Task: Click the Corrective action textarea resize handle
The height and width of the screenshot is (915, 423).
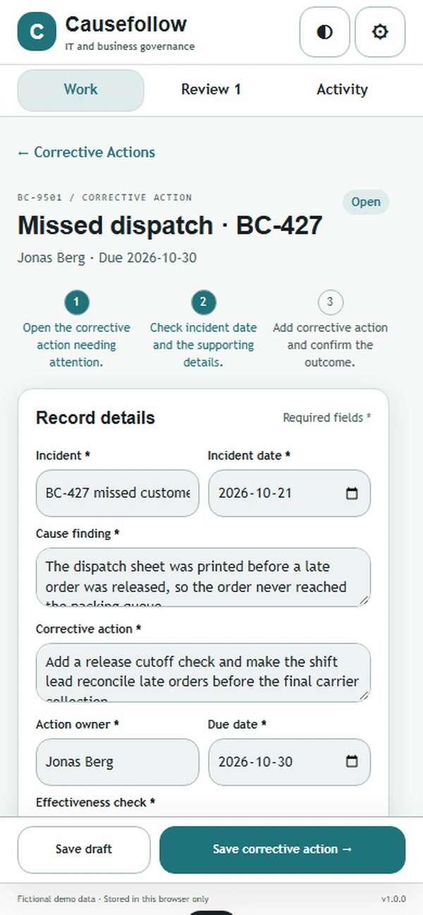Action: click(x=364, y=695)
